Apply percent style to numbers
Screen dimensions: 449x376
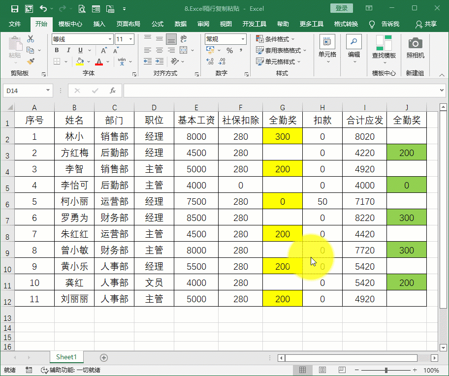pos(229,51)
